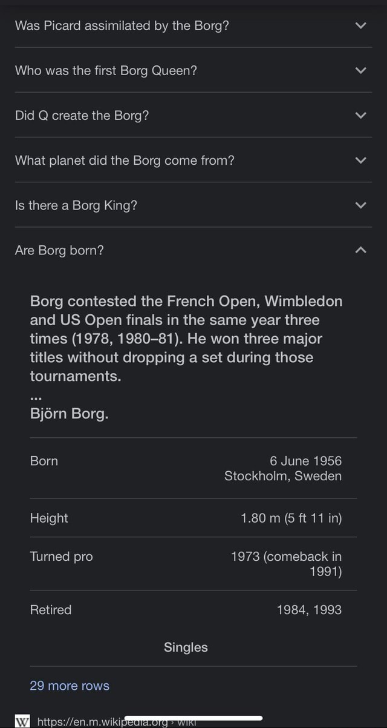Click the chevron next to 'Did Q create the Borg?'
The height and width of the screenshot is (728, 387).
coord(361,115)
